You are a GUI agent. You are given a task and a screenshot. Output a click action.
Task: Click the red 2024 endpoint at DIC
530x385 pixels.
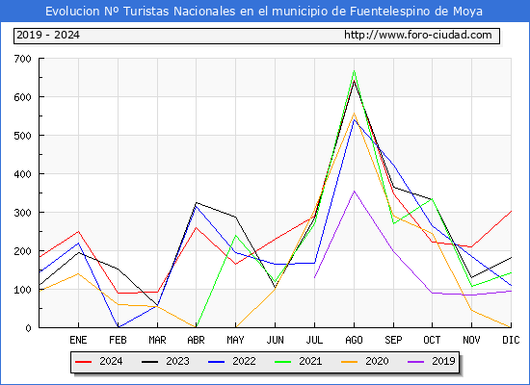(x=511, y=211)
